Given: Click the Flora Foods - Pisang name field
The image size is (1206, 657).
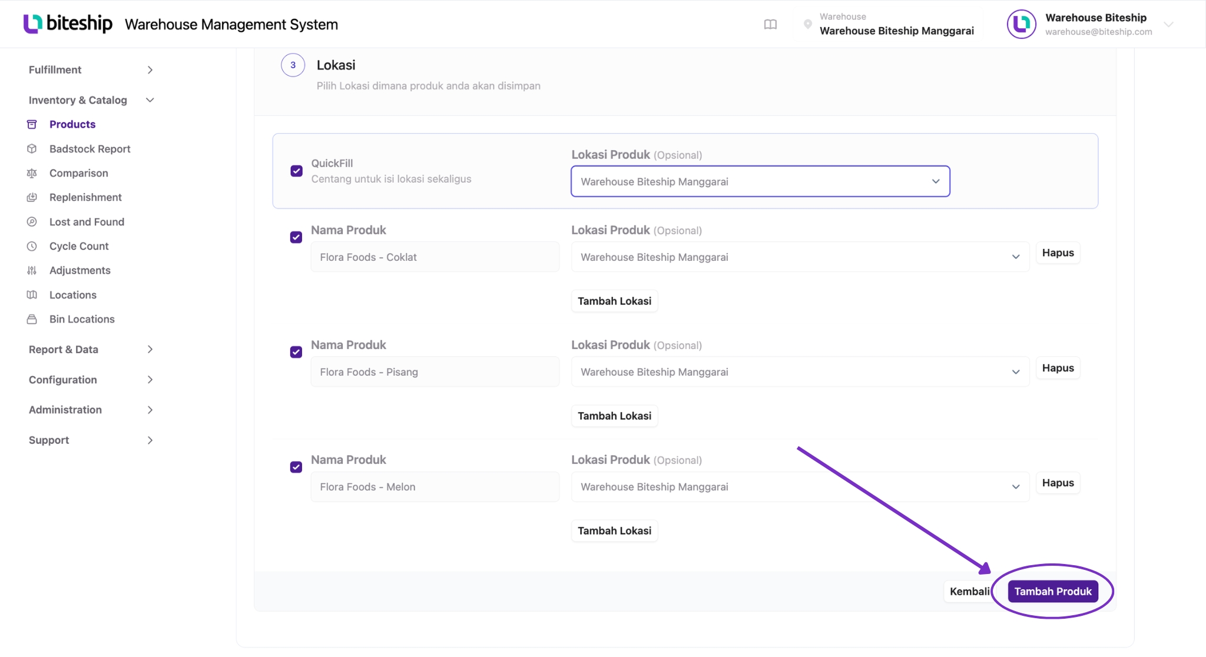Looking at the screenshot, I should [435, 371].
